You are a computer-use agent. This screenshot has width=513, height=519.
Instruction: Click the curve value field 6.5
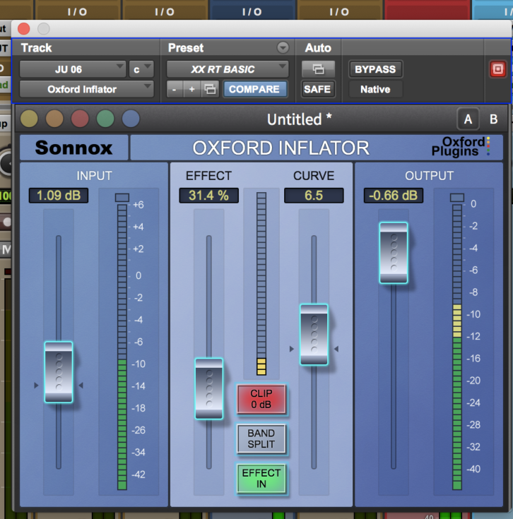(x=314, y=196)
